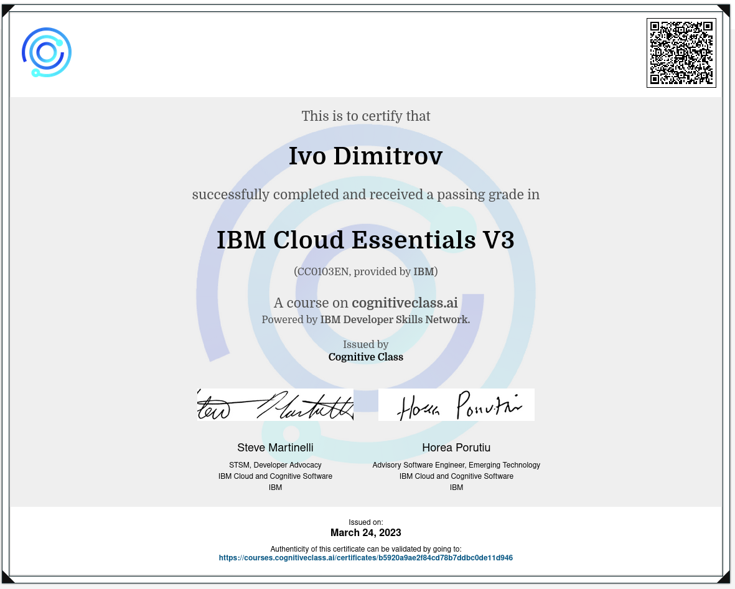This screenshot has width=735, height=589.
Task: Click 'Advisory Software Engineer, Emerging Technology' text
Action: tap(456, 464)
